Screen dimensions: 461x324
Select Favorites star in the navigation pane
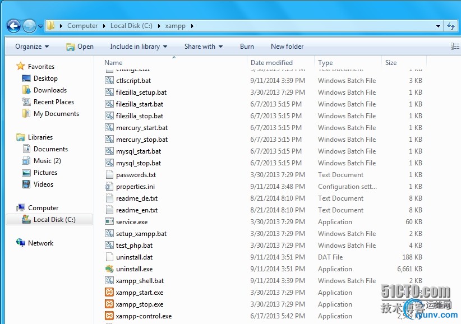click(x=20, y=66)
